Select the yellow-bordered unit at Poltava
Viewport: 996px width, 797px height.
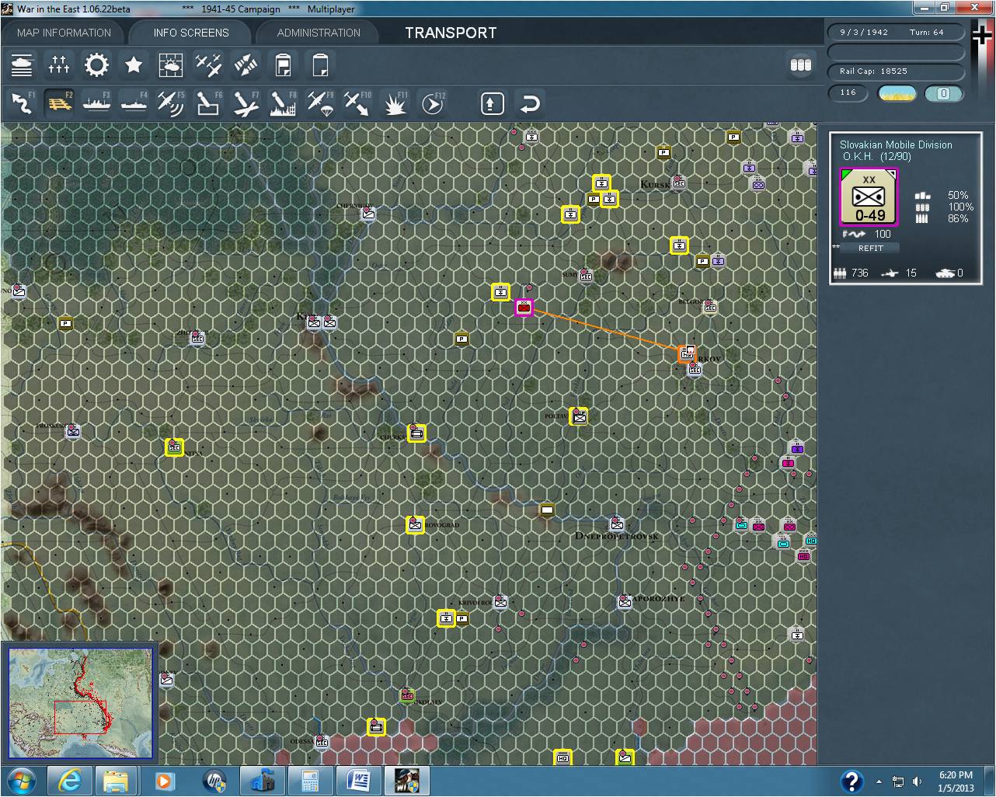579,416
